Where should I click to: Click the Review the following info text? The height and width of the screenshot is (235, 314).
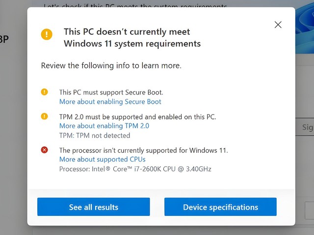(x=111, y=65)
